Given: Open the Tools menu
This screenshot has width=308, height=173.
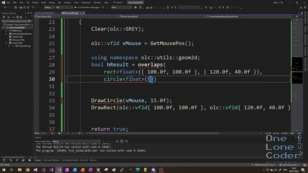Looking at the screenshot, I should click(76, 2).
